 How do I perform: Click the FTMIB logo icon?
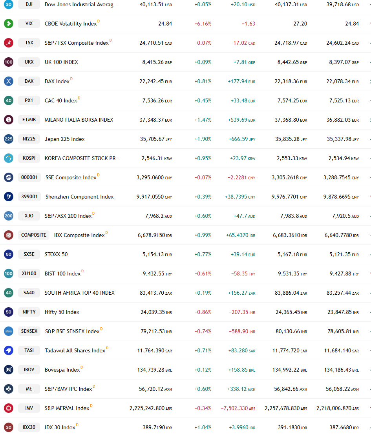coord(9,120)
